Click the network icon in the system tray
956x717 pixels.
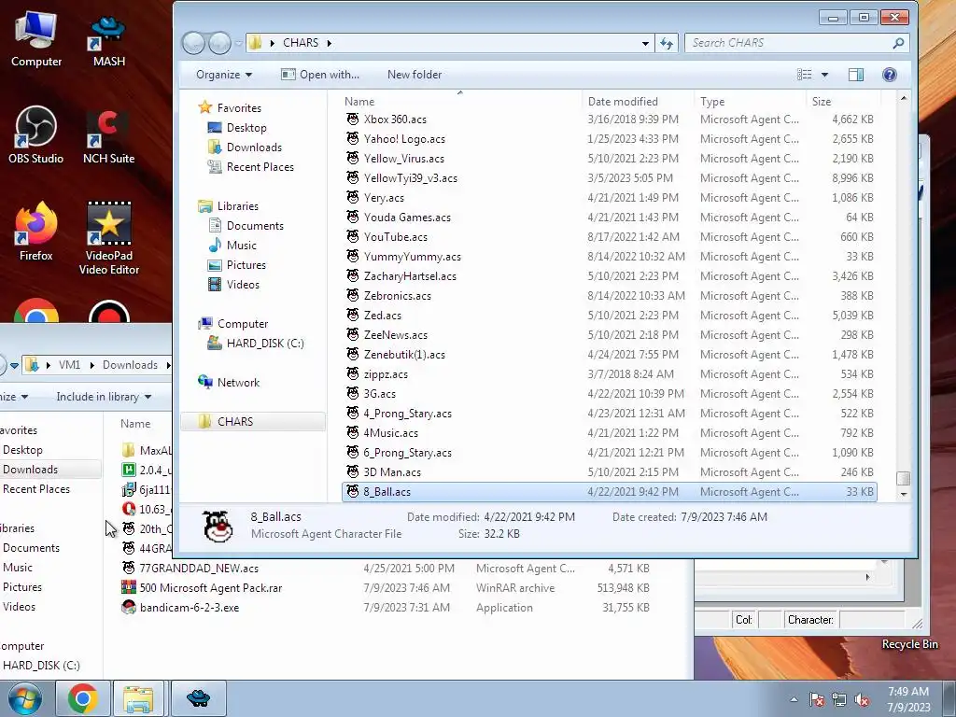tap(839, 699)
